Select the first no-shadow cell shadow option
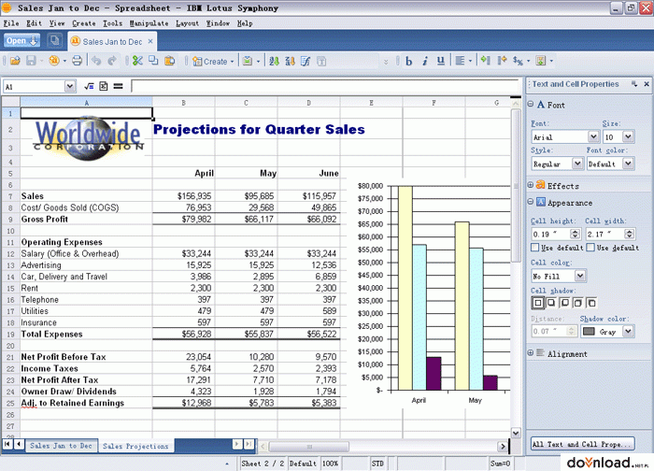 (538, 303)
